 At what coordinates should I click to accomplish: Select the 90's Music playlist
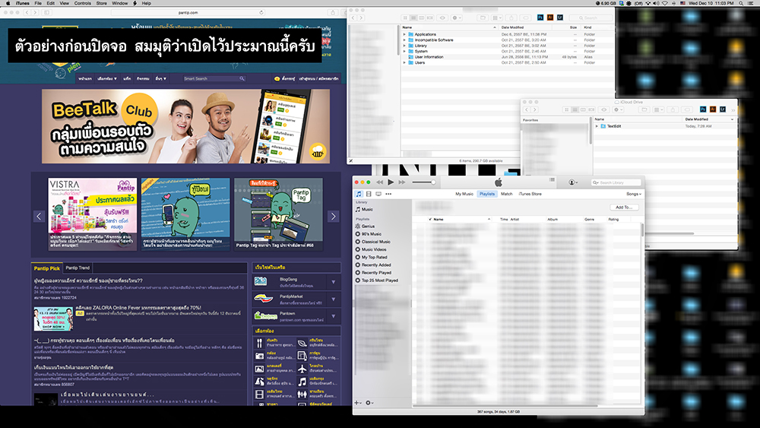pyautogui.click(x=369, y=233)
